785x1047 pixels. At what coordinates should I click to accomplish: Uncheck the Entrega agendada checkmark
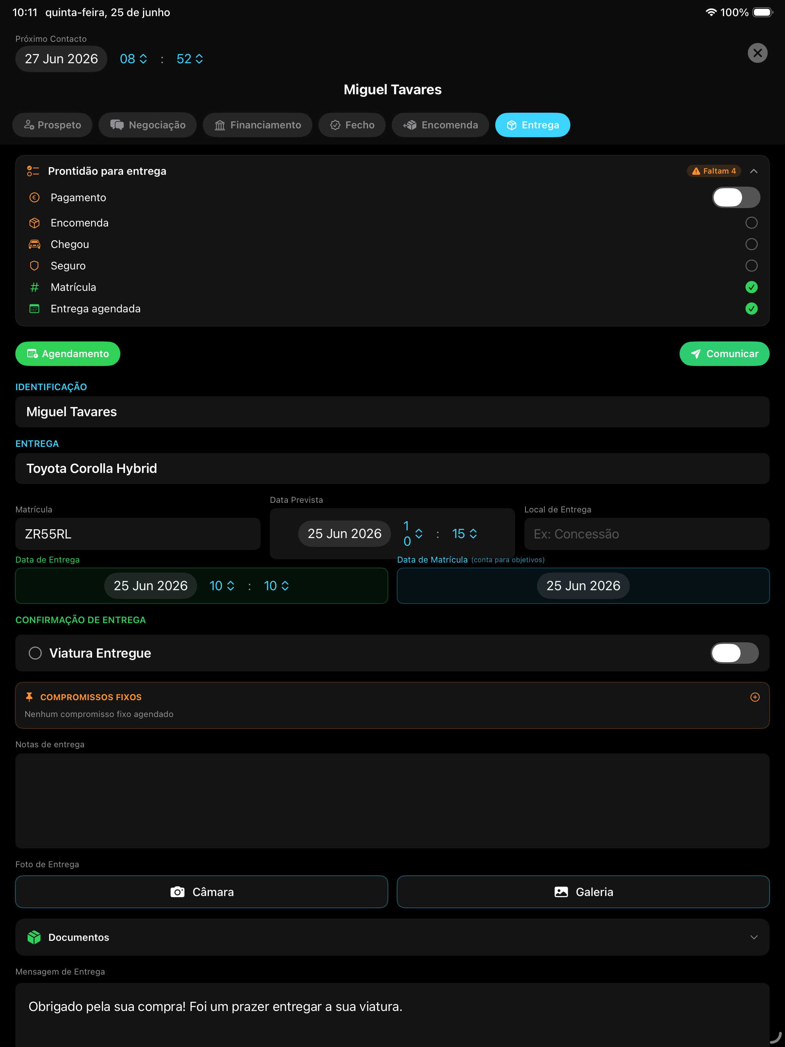[751, 309]
